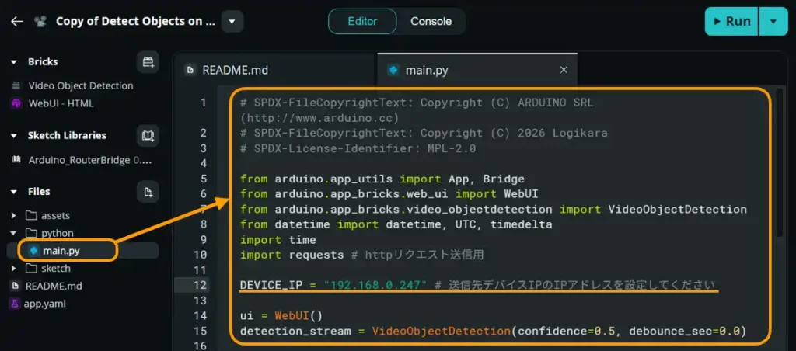Add a brick with the Bricks add icon
The image size is (796, 351).
click(x=148, y=62)
